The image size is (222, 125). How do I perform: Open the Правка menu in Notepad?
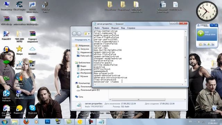point(105,28)
